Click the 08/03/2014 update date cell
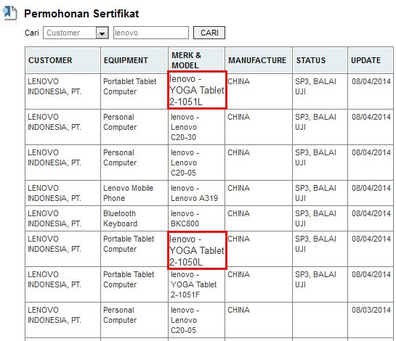Viewport: 396px width, 341px height. 371,320
